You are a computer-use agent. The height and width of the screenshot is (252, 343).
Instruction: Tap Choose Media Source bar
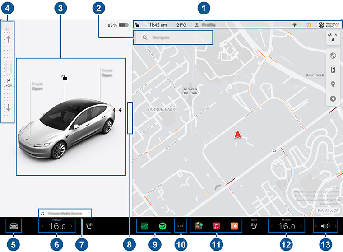point(65,213)
